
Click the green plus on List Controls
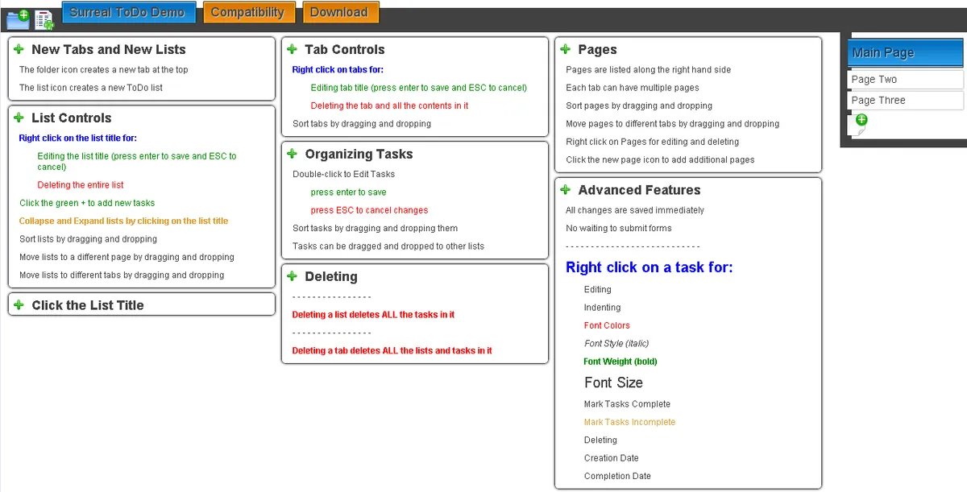[19, 118]
